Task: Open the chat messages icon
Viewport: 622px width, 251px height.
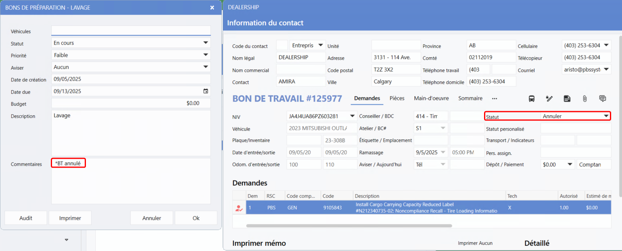Action: tap(603, 99)
